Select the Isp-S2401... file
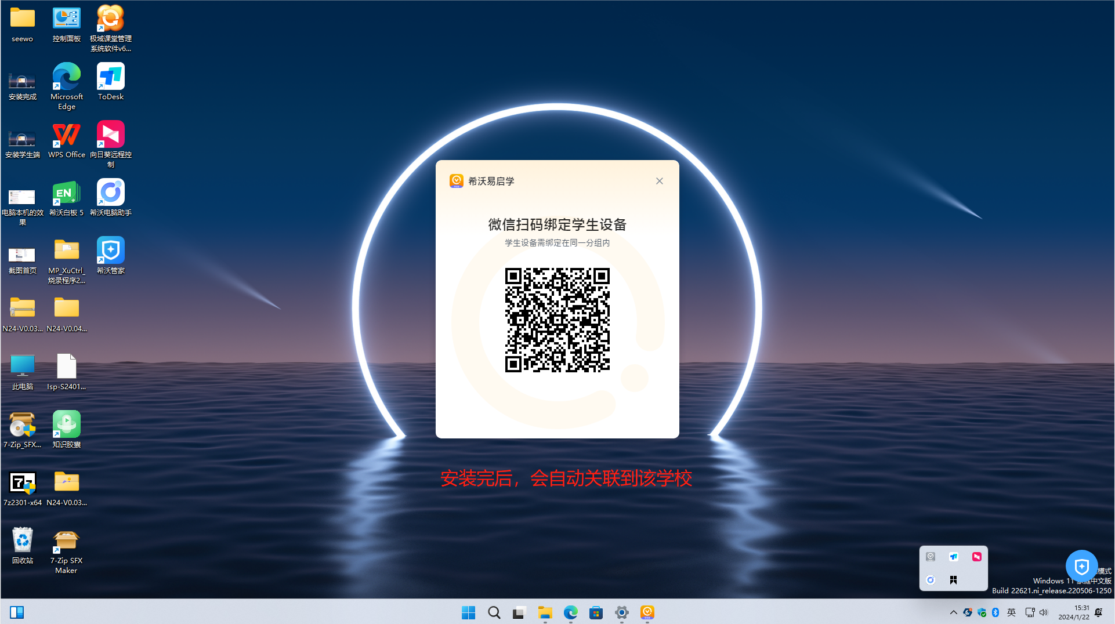1115x624 pixels. (67, 372)
